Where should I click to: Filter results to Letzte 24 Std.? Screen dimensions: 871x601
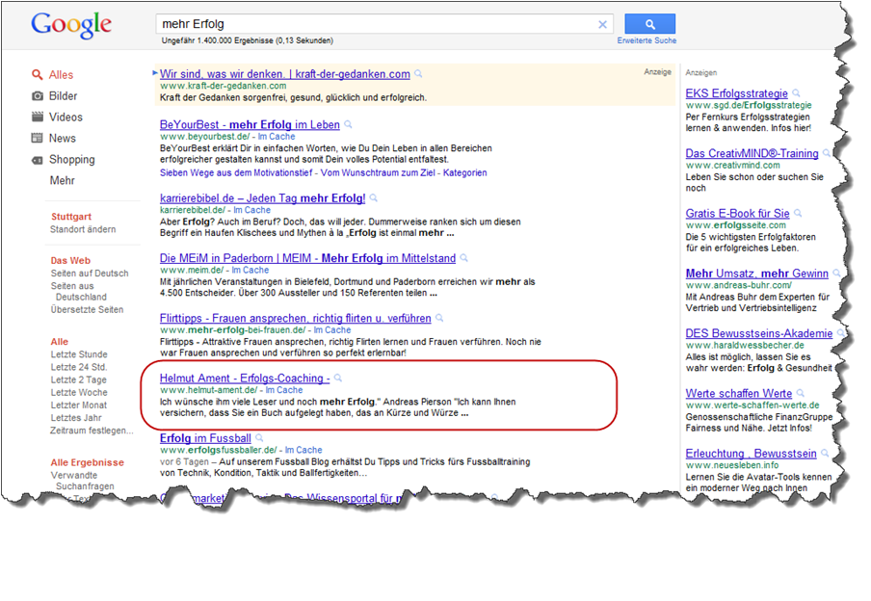click(x=79, y=367)
